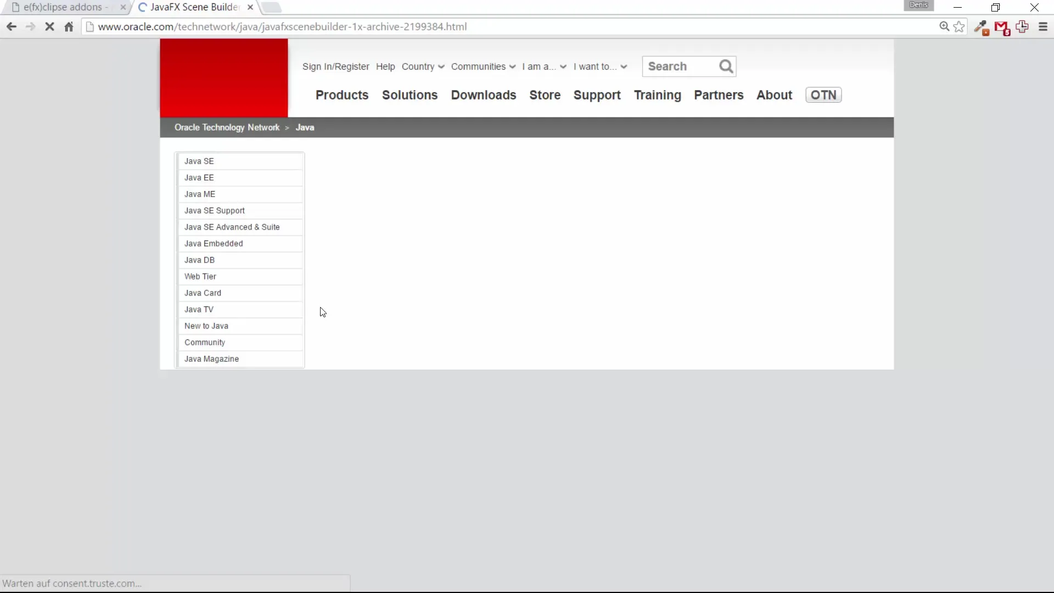Click the search magnifier icon on Oracle page
The width and height of the screenshot is (1054, 593).
click(x=726, y=66)
